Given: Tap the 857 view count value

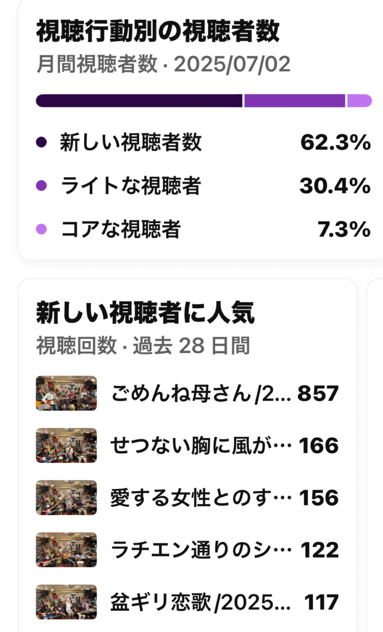Looking at the screenshot, I should pyautogui.click(x=318, y=393).
